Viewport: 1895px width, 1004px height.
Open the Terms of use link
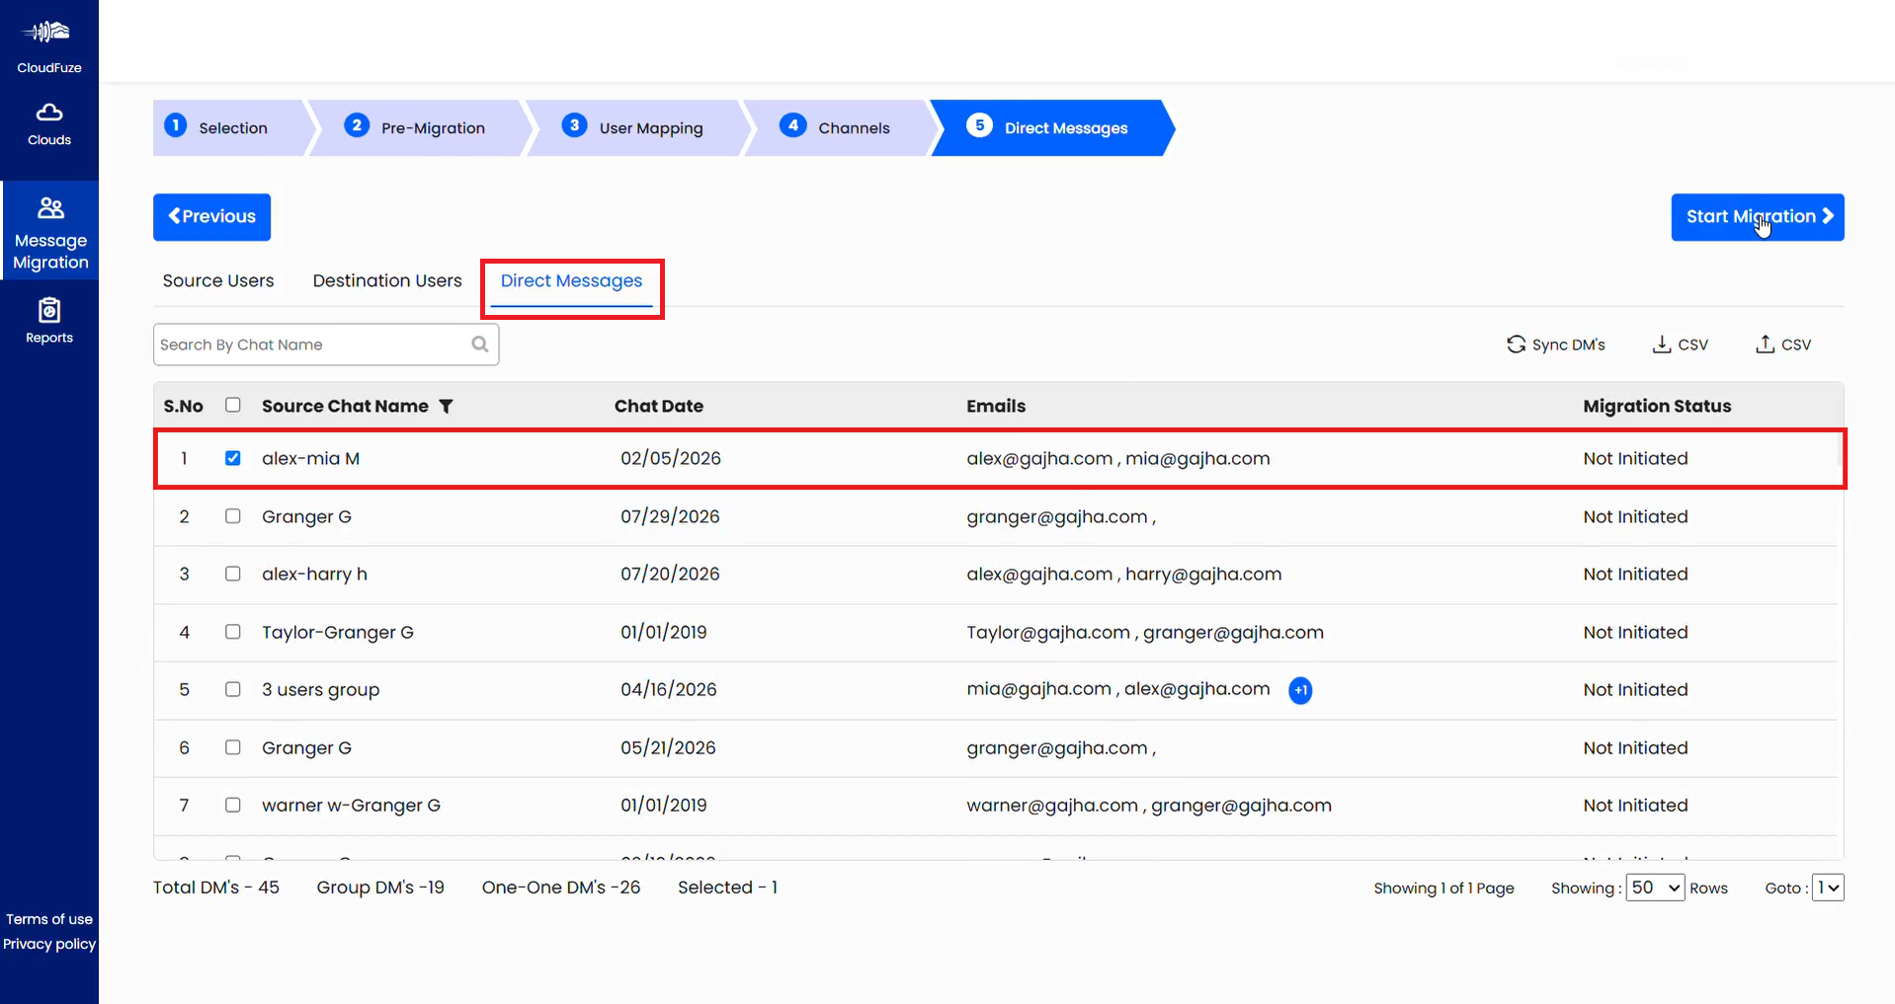pos(49,919)
